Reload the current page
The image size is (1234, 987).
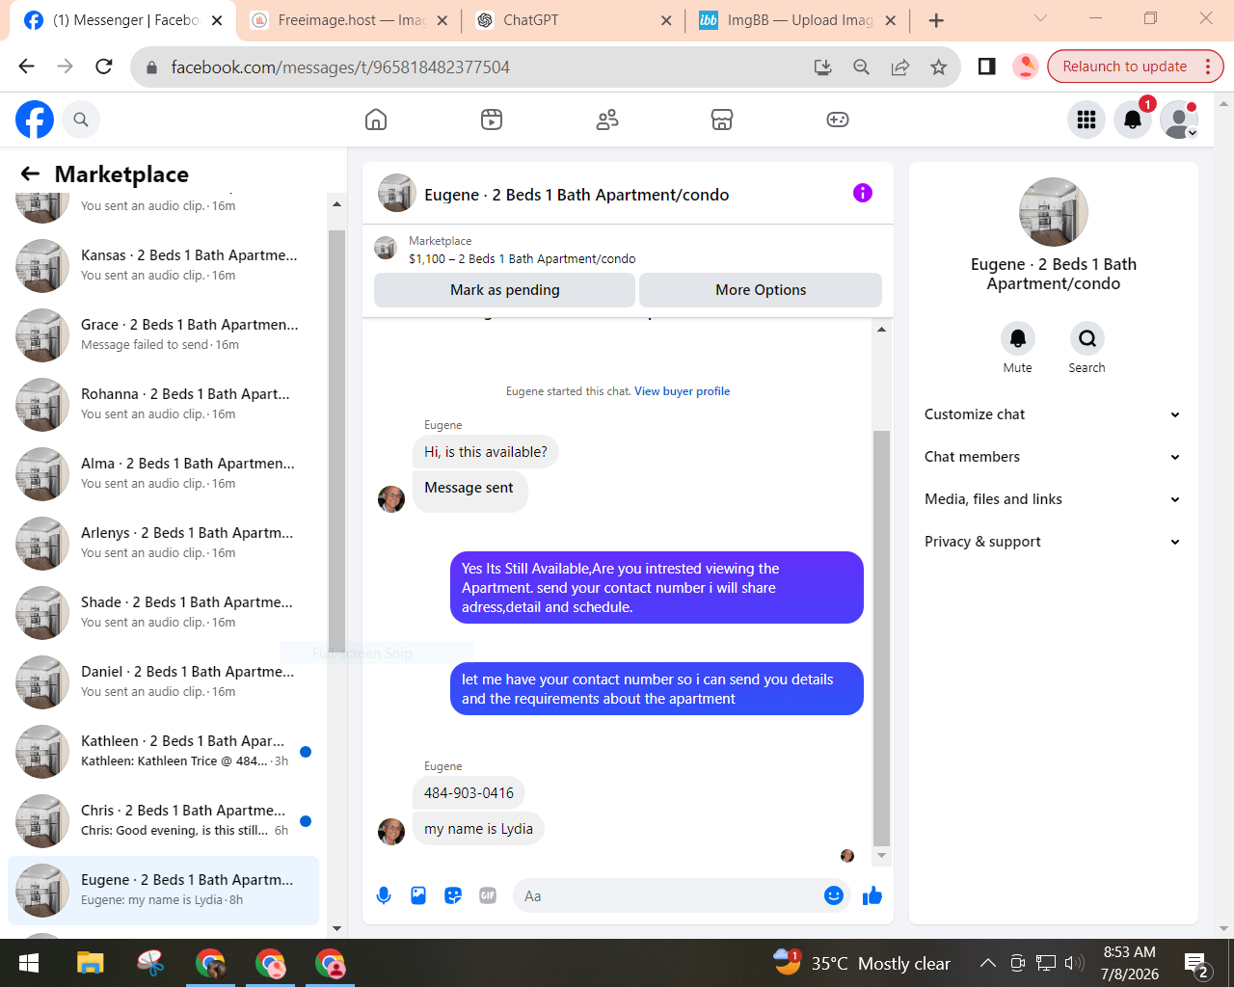104,67
